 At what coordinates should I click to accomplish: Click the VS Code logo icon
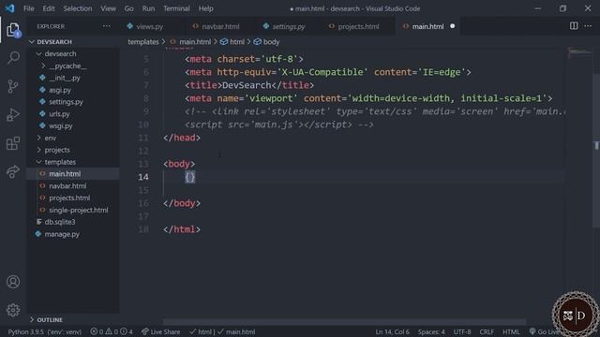[x=10, y=8]
